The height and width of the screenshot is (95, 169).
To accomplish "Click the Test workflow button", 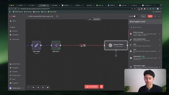I will click(92, 87).
